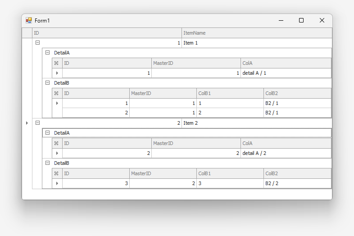Sort by master grid ID column header
The width and height of the screenshot is (354, 236).
tap(107, 33)
